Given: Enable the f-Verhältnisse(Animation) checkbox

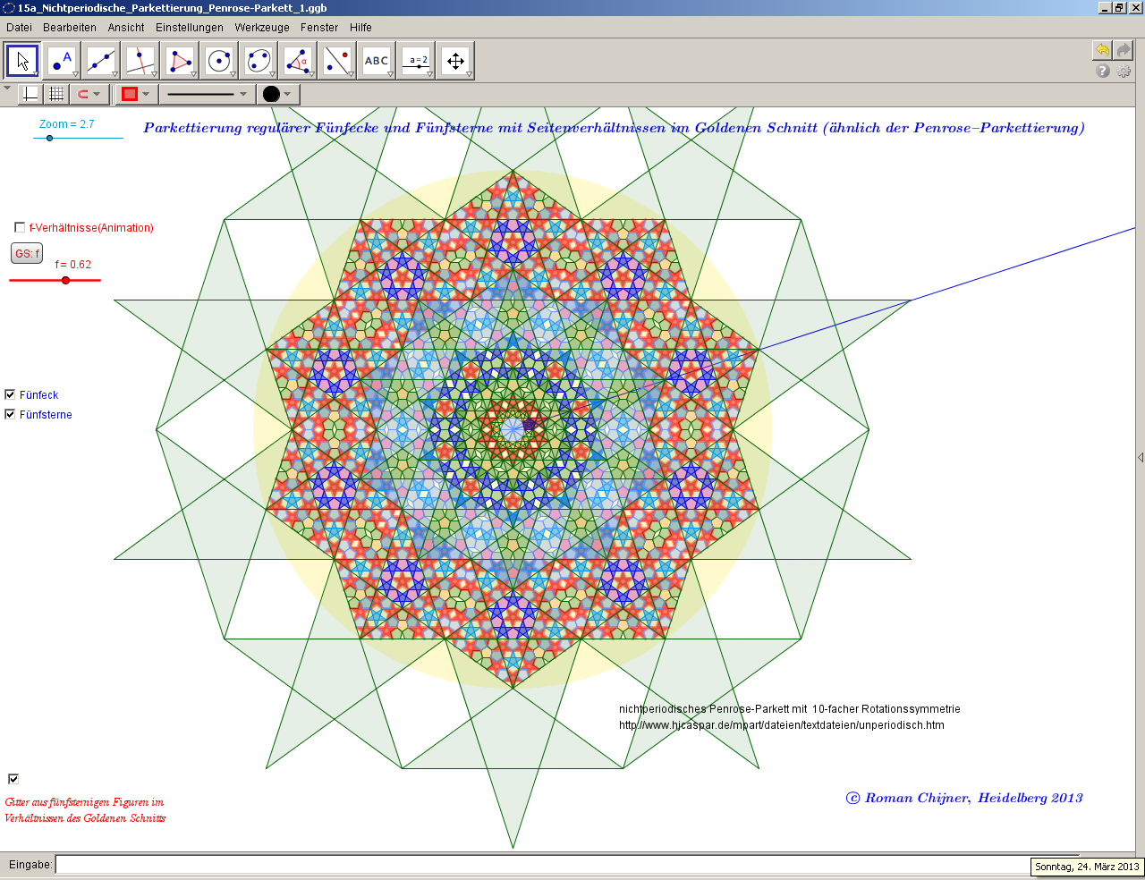Looking at the screenshot, I should pyautogui.click(x=20, y=228).
